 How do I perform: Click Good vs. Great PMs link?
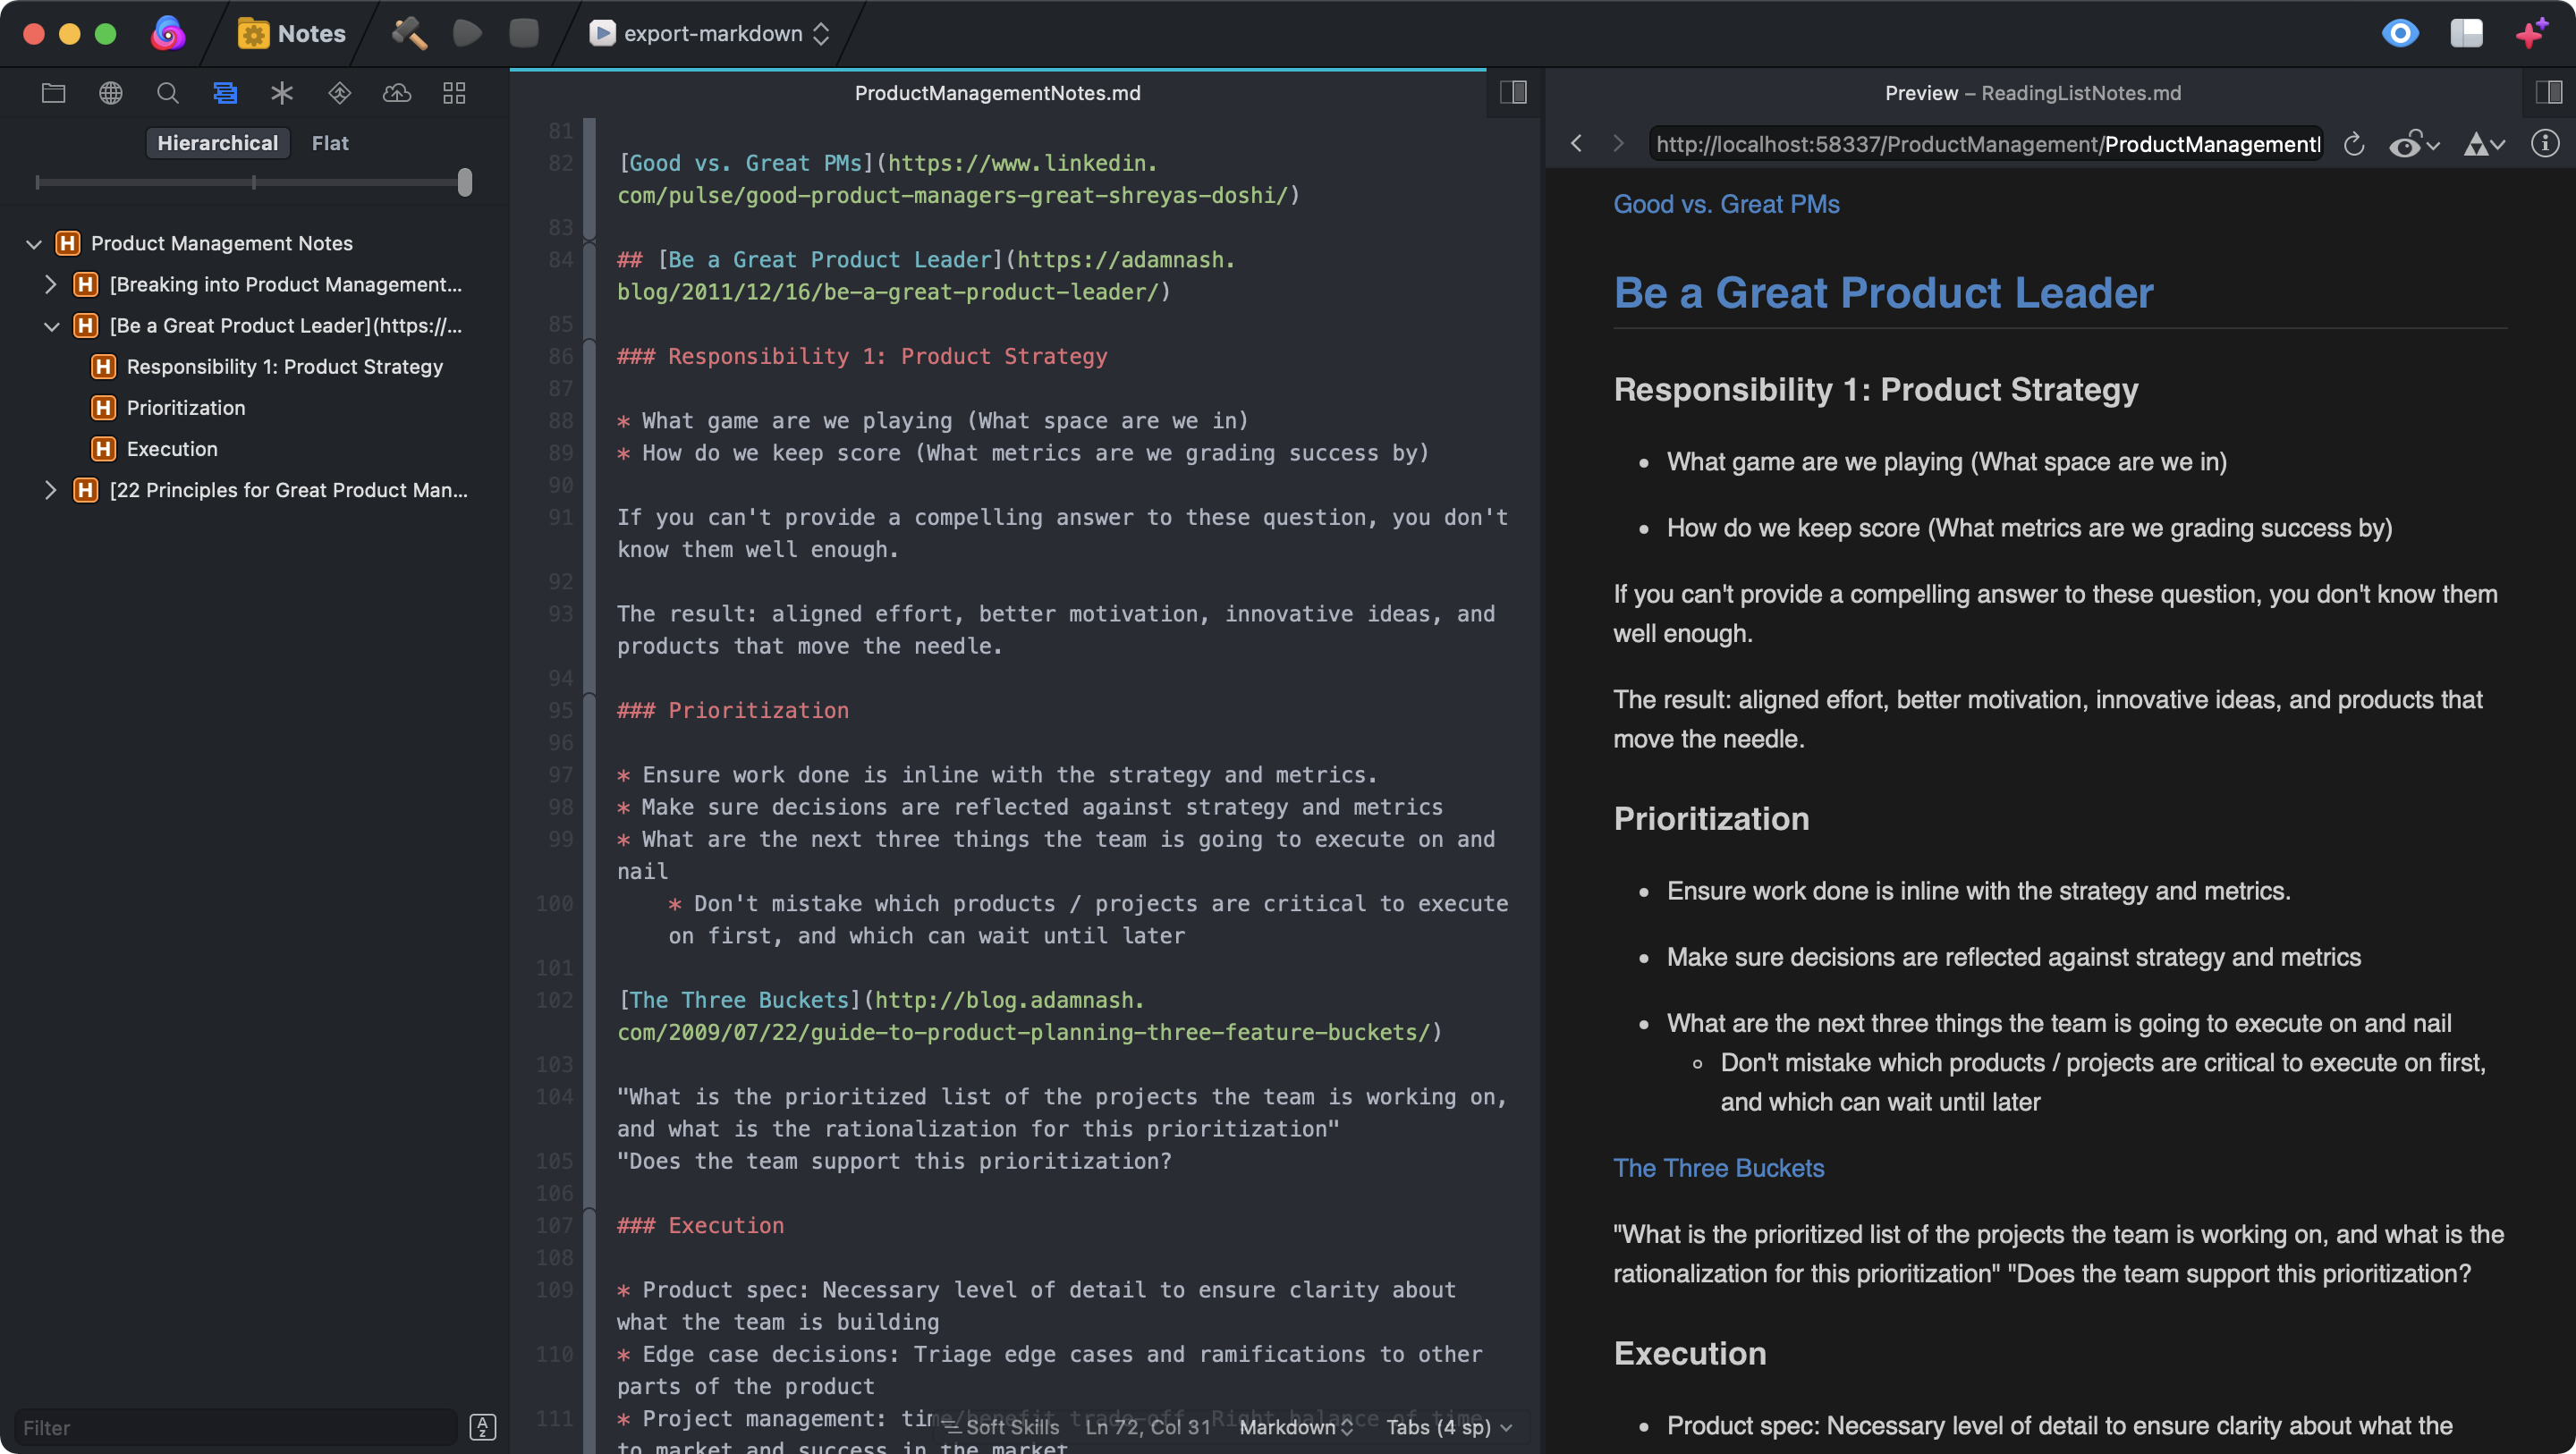(1726, 204)
